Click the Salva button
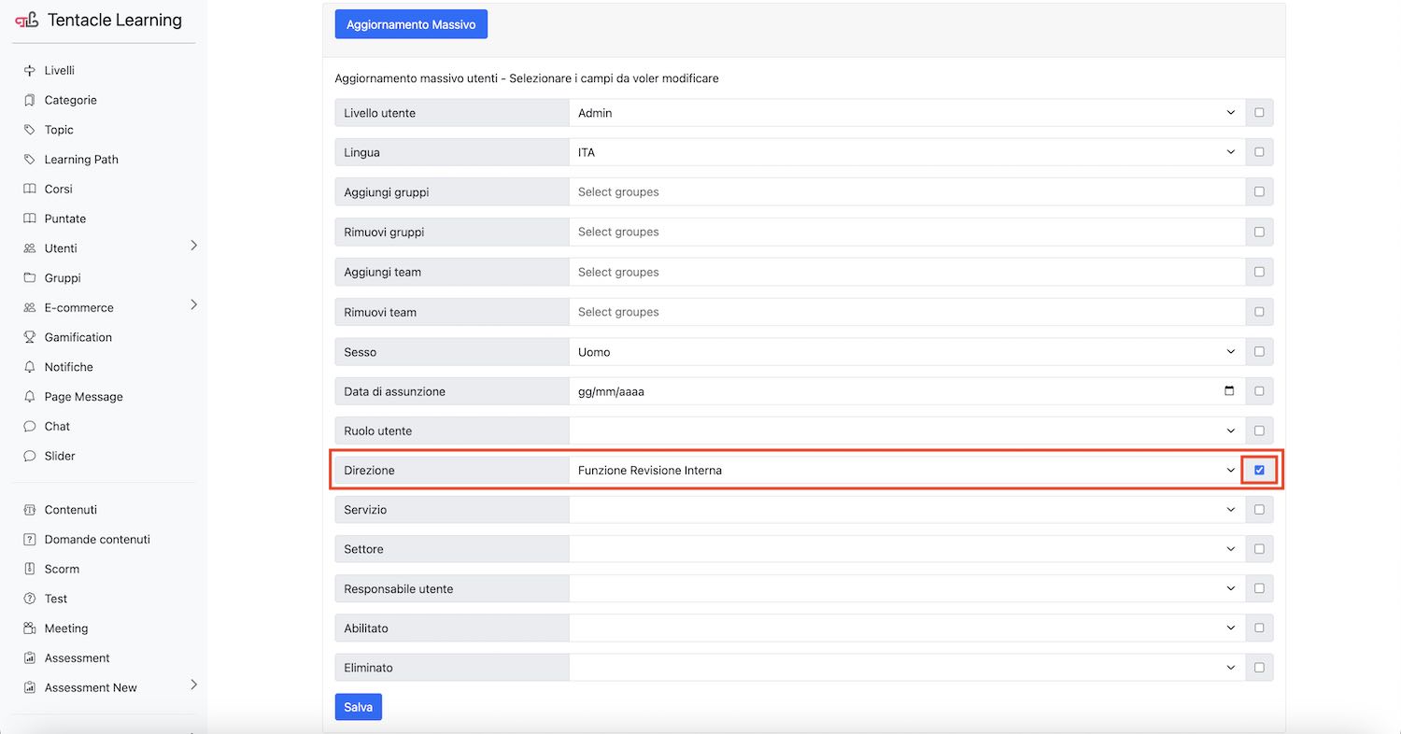The width and height of the screenshot is (1401, 734). coord(358,707)
